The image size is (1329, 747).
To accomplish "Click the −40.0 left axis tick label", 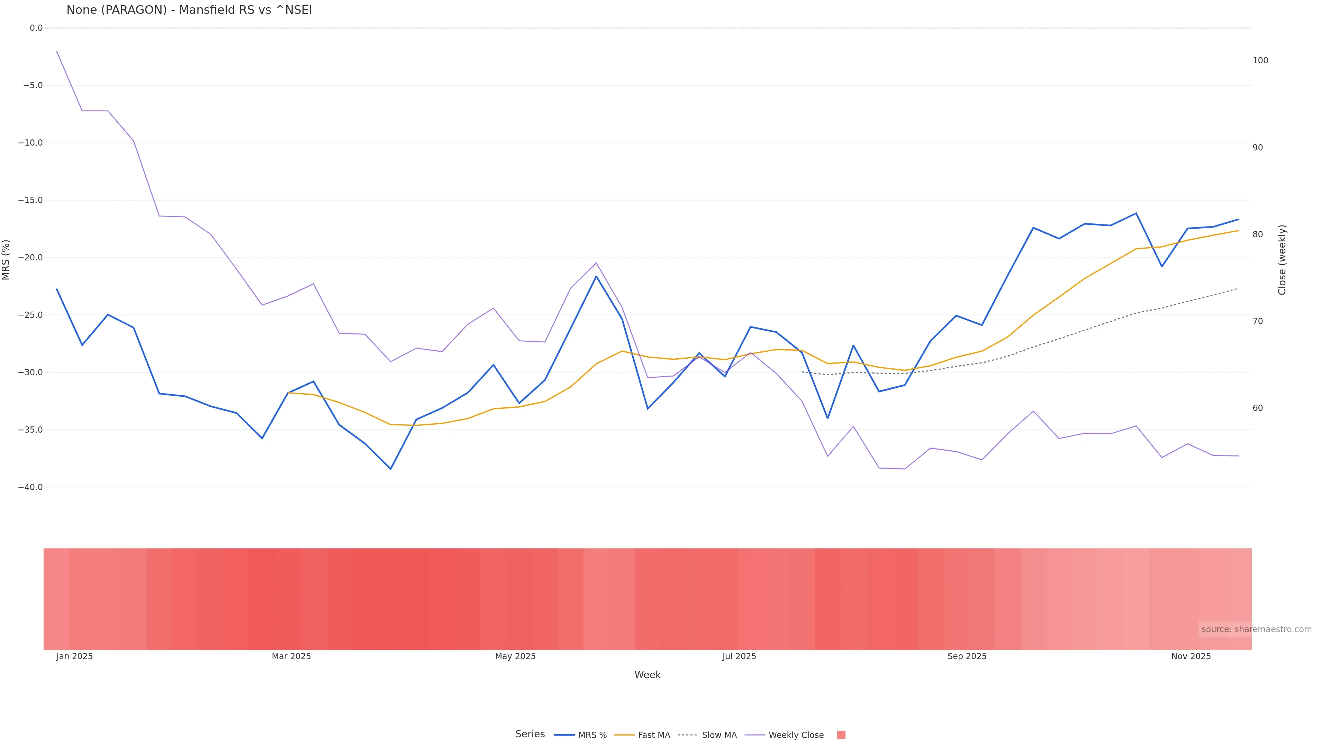I will (30, 487).
